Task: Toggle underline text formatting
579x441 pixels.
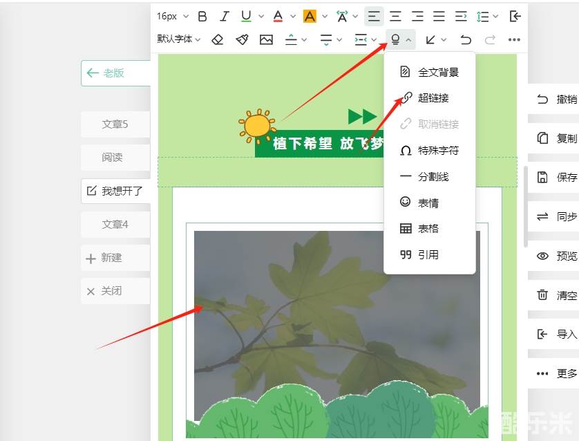Action: pos(246,16)
